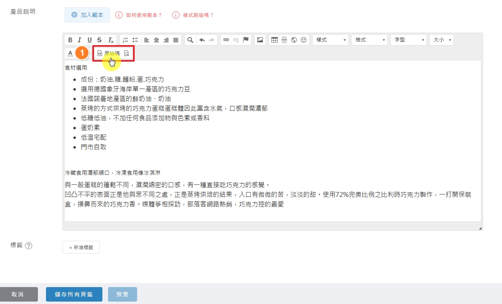Expand the 字型 font dropdown
Screen dimensions: 502x304
pos(408,40)
